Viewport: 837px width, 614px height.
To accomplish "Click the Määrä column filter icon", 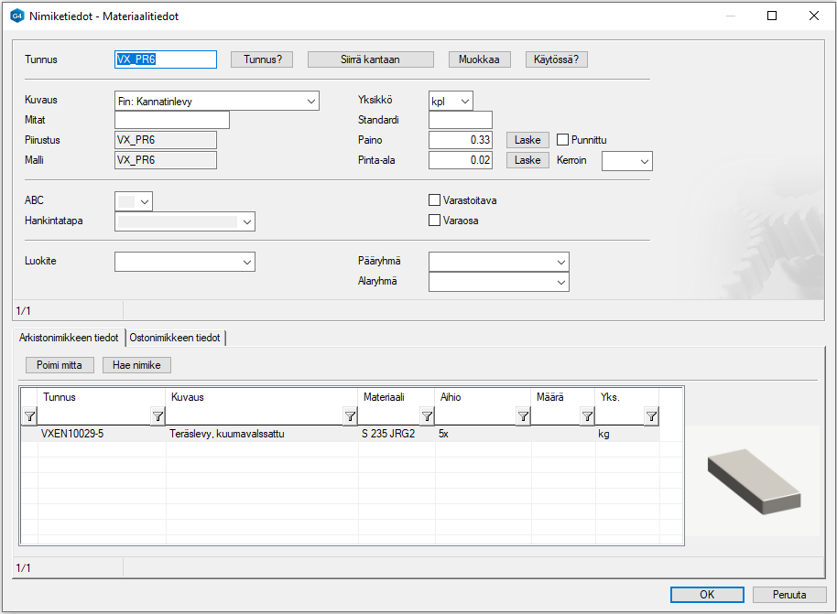I will coord(587,417).
